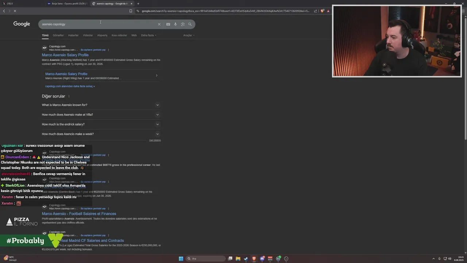Open the volume control in system tray
This screenshot has height=263, width=467.
click(x=449, y=259)
